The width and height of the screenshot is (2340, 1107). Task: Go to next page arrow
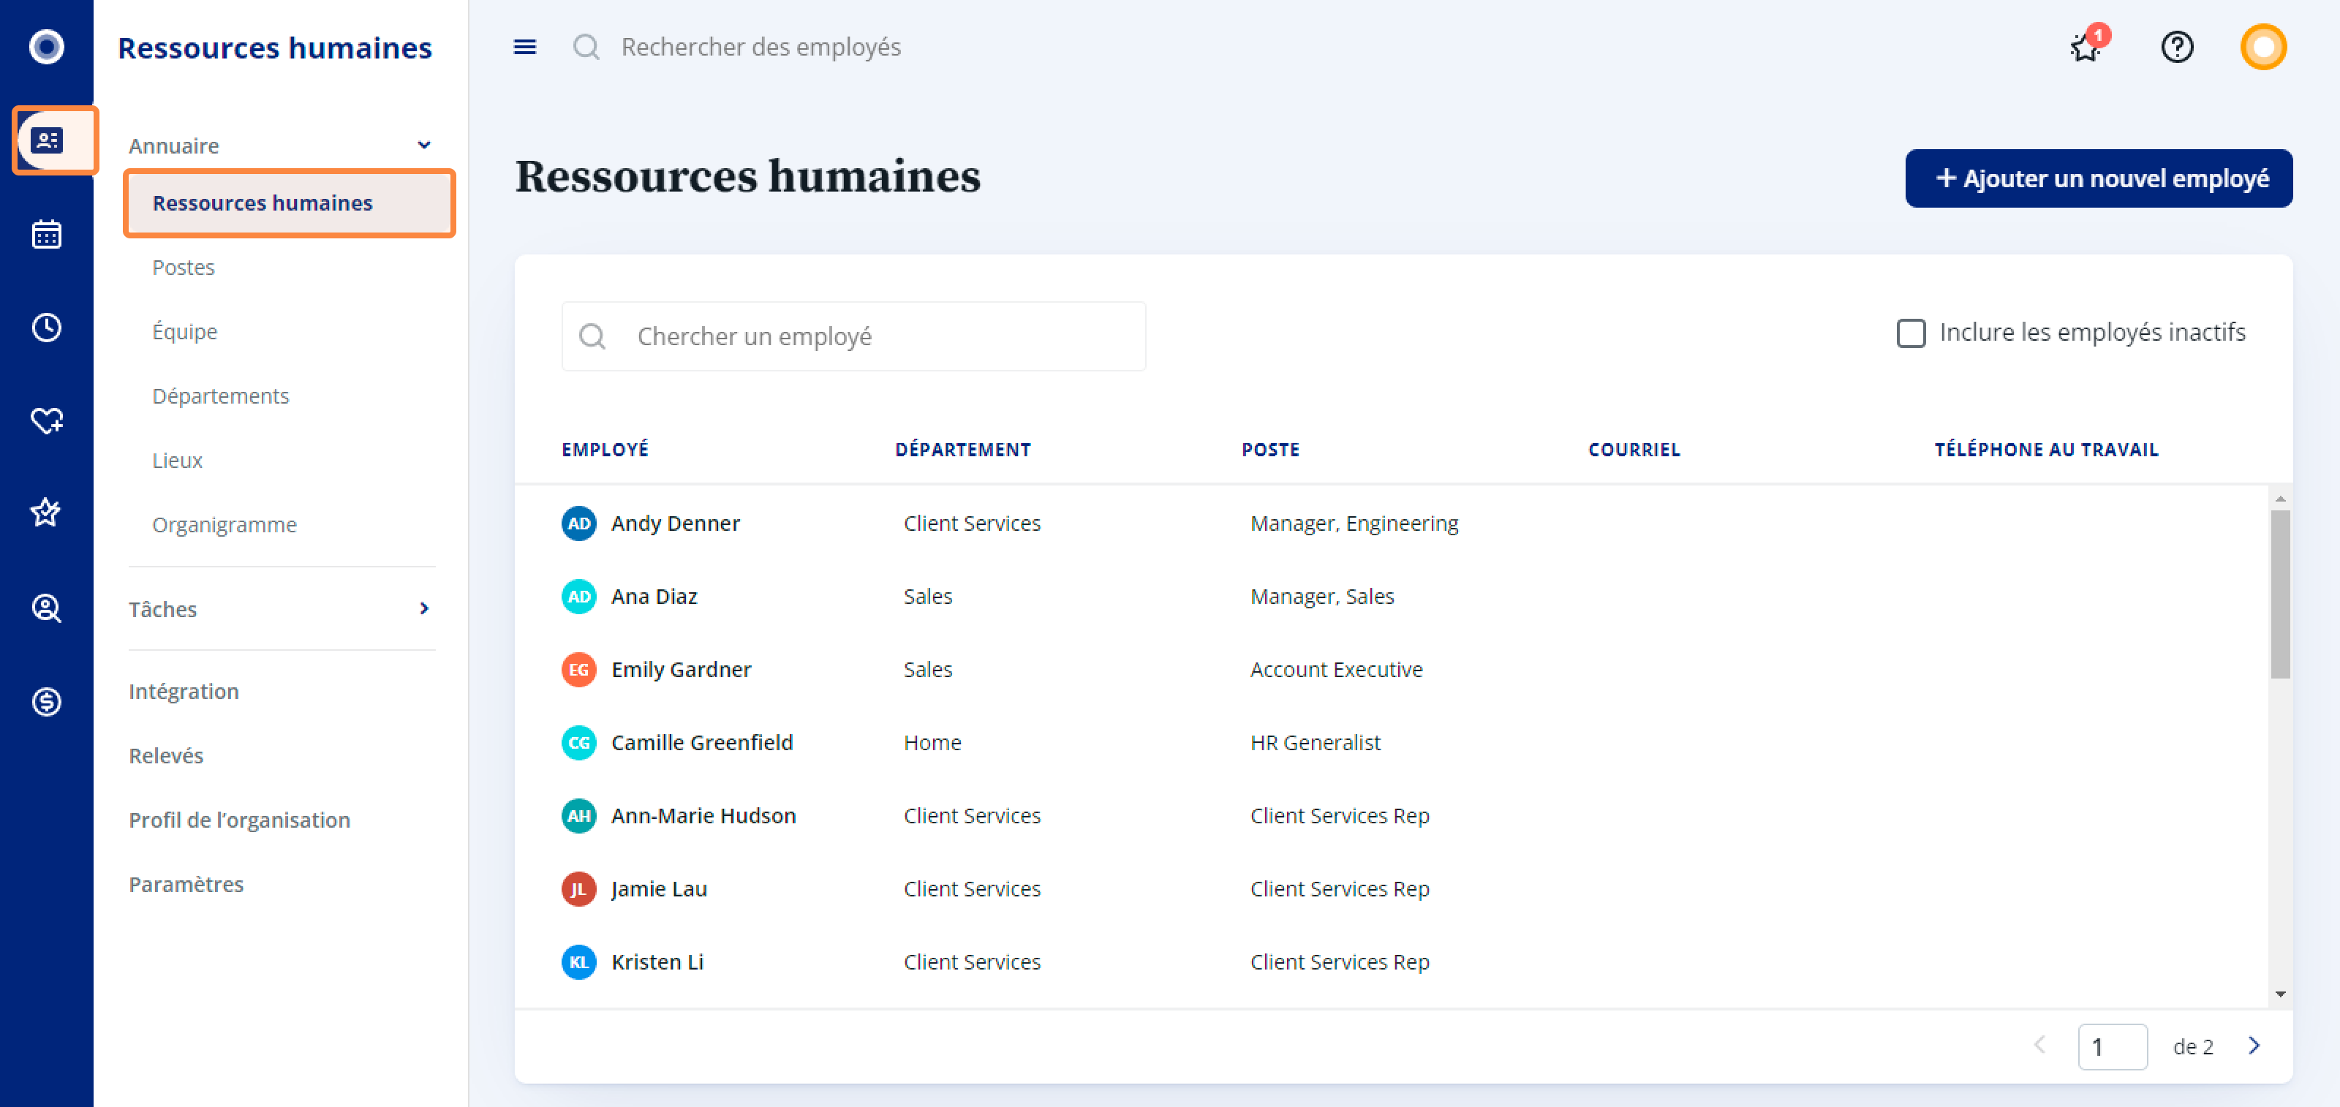[2254, 1046]
